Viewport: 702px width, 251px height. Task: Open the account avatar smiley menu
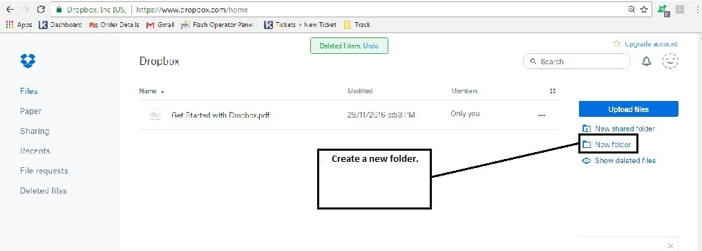(x=670, y=62)
